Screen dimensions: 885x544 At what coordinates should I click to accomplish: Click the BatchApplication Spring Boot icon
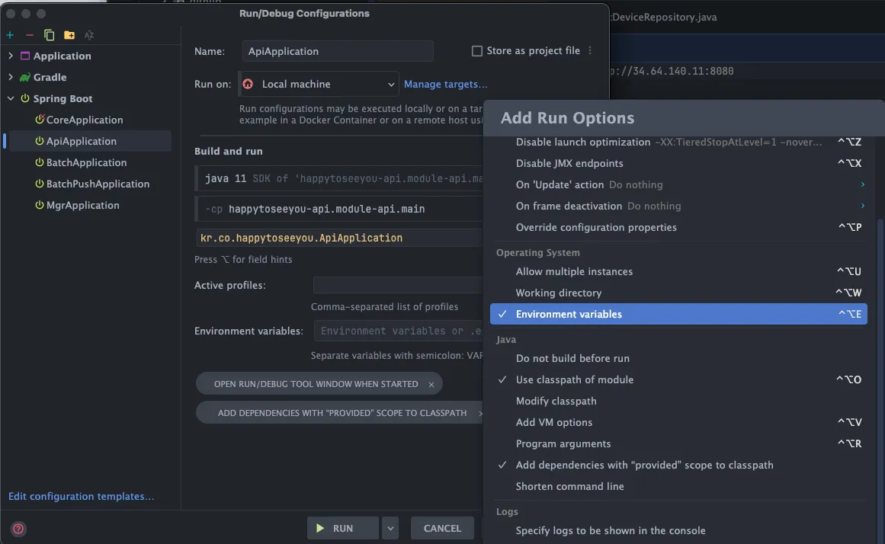point(40,162)
